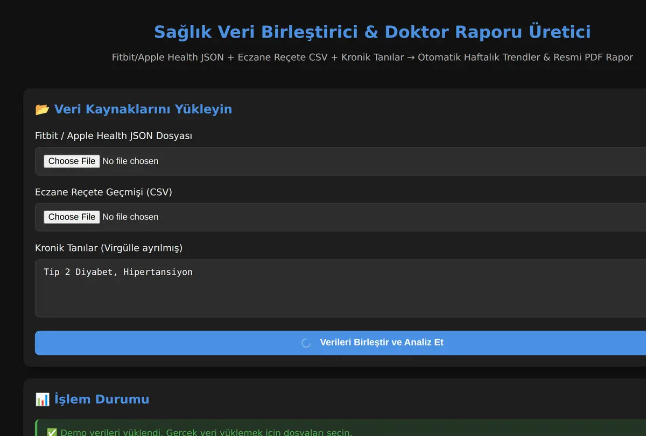
Task: Click the 'İşlem Durumu' heading
Action: [102, 399]
